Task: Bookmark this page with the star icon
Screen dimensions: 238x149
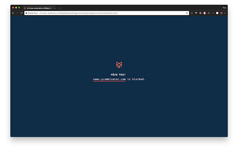Action: [x=187, y=13]
